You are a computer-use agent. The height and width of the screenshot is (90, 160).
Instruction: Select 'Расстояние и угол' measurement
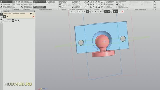[121, 2]
